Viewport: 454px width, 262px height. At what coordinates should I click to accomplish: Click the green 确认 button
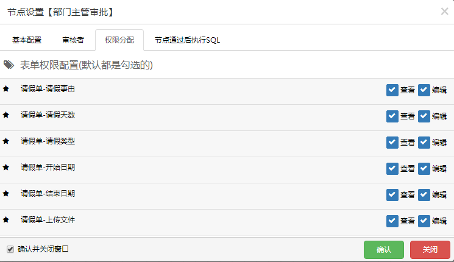[x=384, y=250]
